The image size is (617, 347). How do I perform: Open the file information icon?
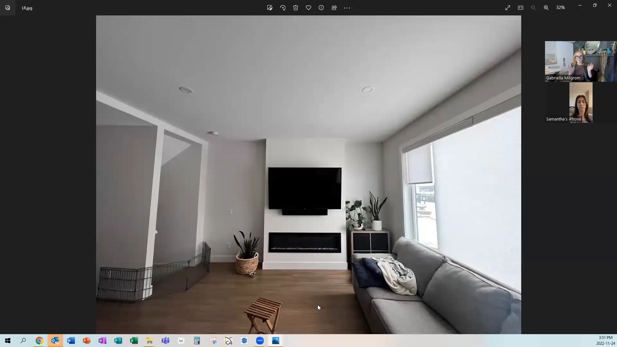point(321,8)
